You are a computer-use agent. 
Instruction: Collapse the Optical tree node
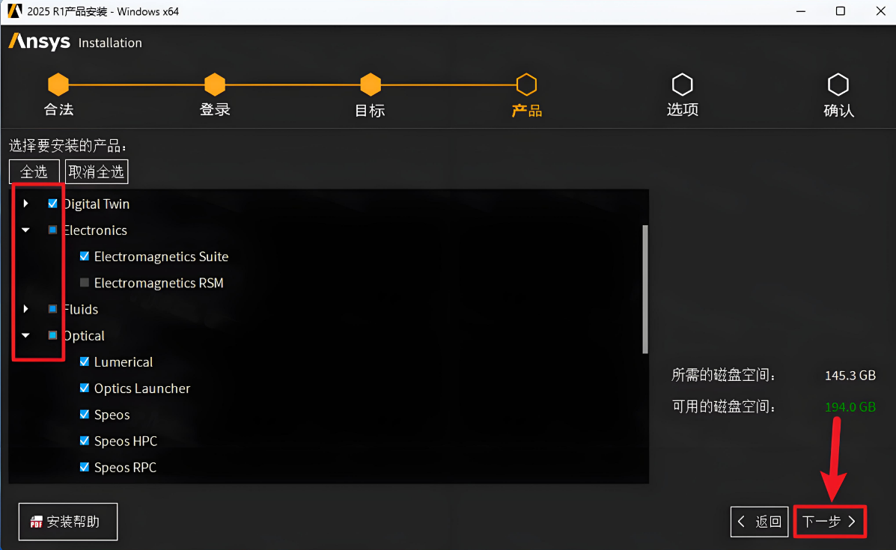25,335
